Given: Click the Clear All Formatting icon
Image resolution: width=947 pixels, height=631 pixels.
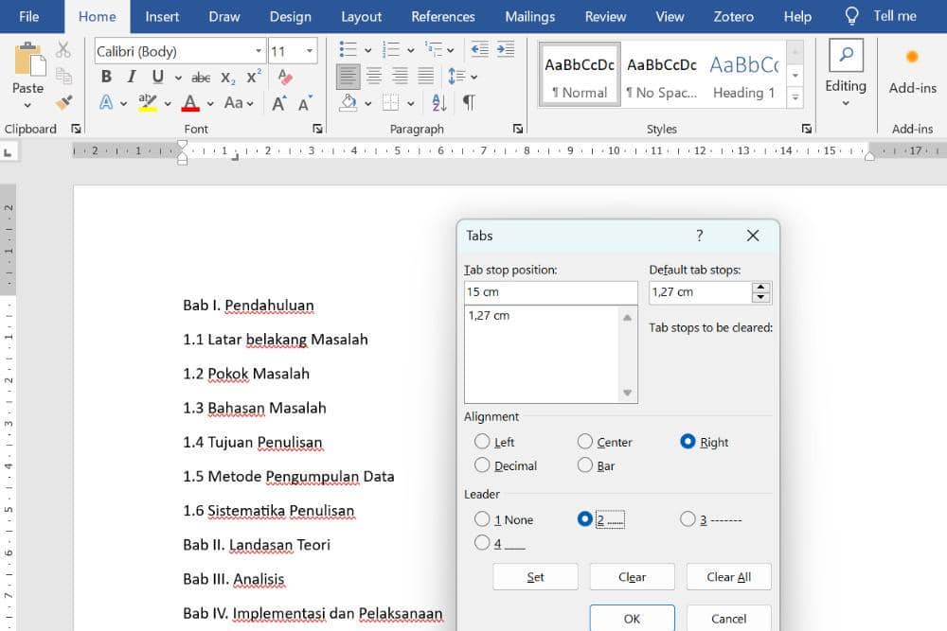Looking at the screenshot, I should (x=287, y=77).
